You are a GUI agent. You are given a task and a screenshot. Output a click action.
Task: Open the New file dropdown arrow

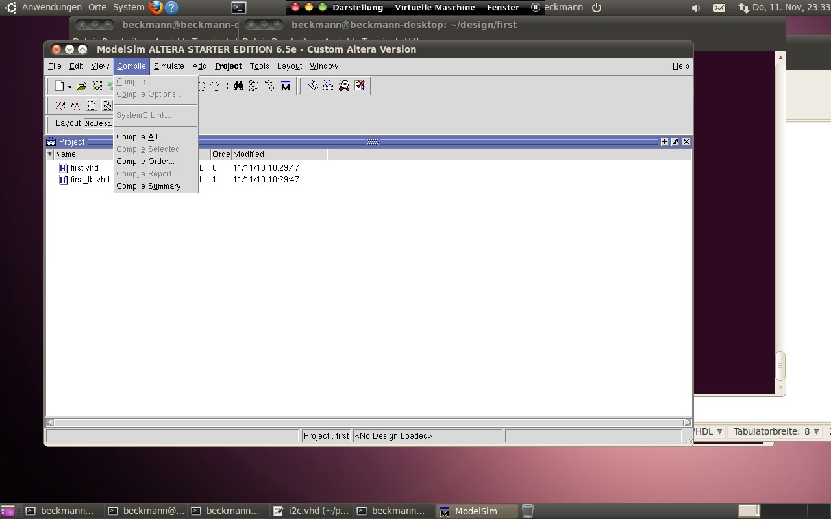pyautogui.click(x=69, y=87)
